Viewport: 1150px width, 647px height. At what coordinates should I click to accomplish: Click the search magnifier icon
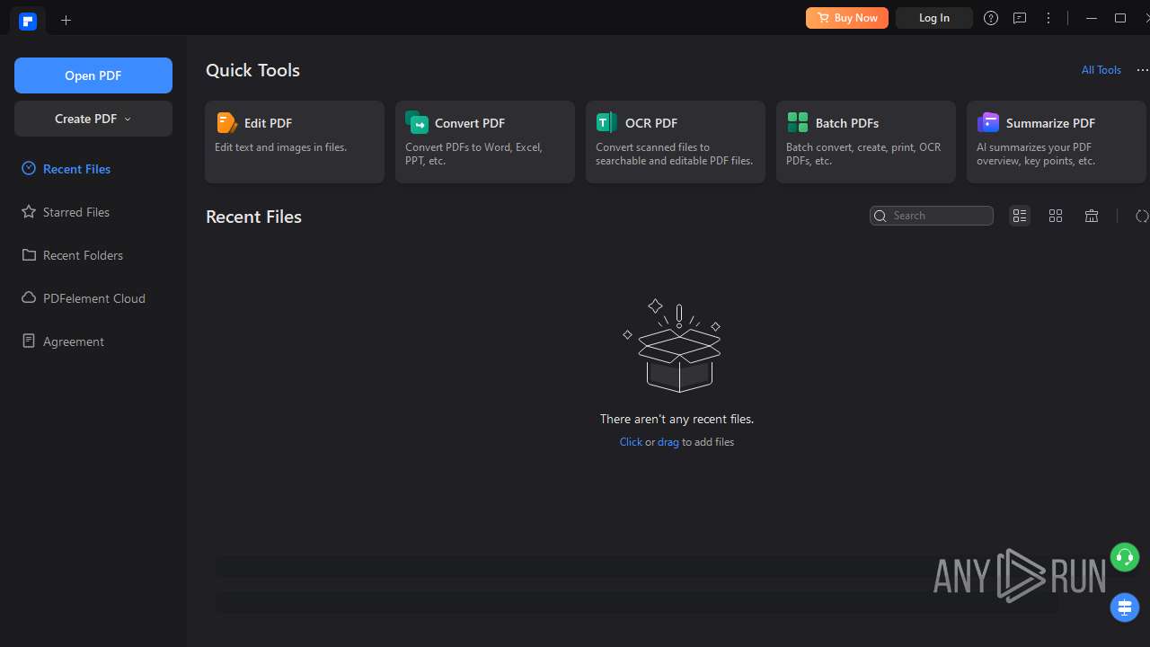pyautogui.click(x=881, y=216)
